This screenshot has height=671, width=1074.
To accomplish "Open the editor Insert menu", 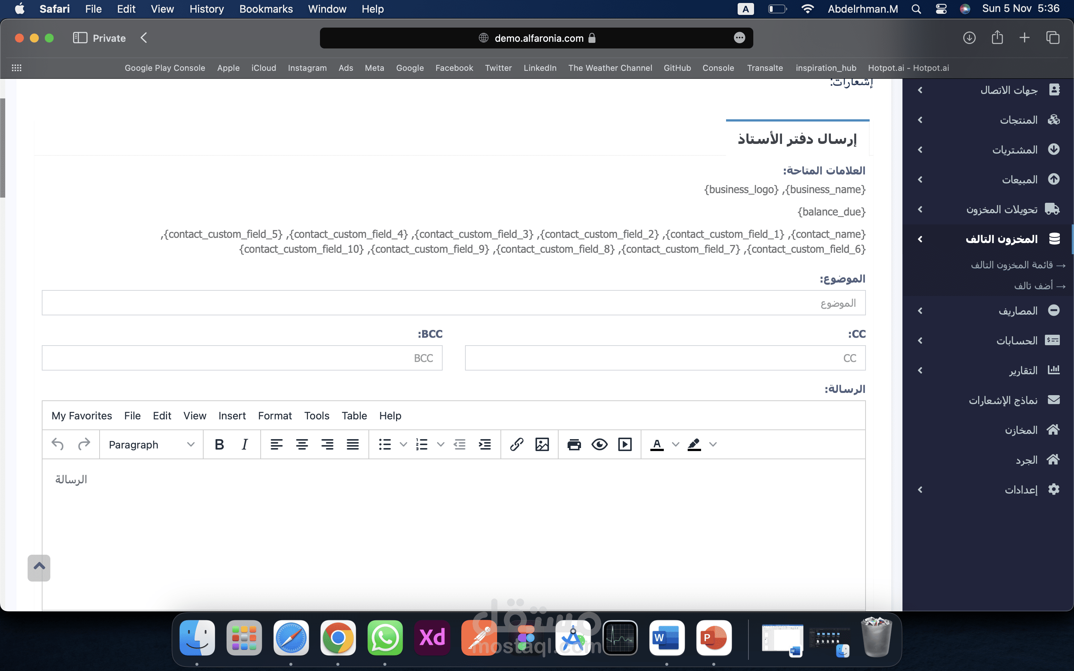I will (x=232, y=416).
